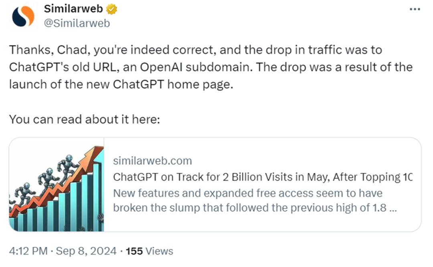Click the 4:12 PM timestamp
The width and height of the screenshot is (433, 267).
[x=28, y=251]
